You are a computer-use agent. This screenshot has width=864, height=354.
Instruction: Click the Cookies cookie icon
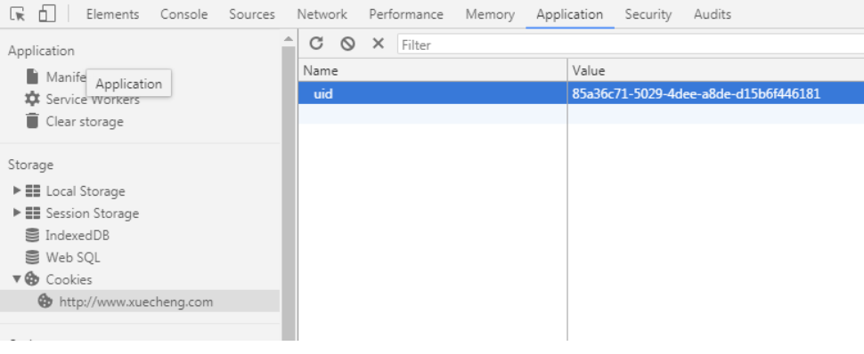(x=32, y=279)
